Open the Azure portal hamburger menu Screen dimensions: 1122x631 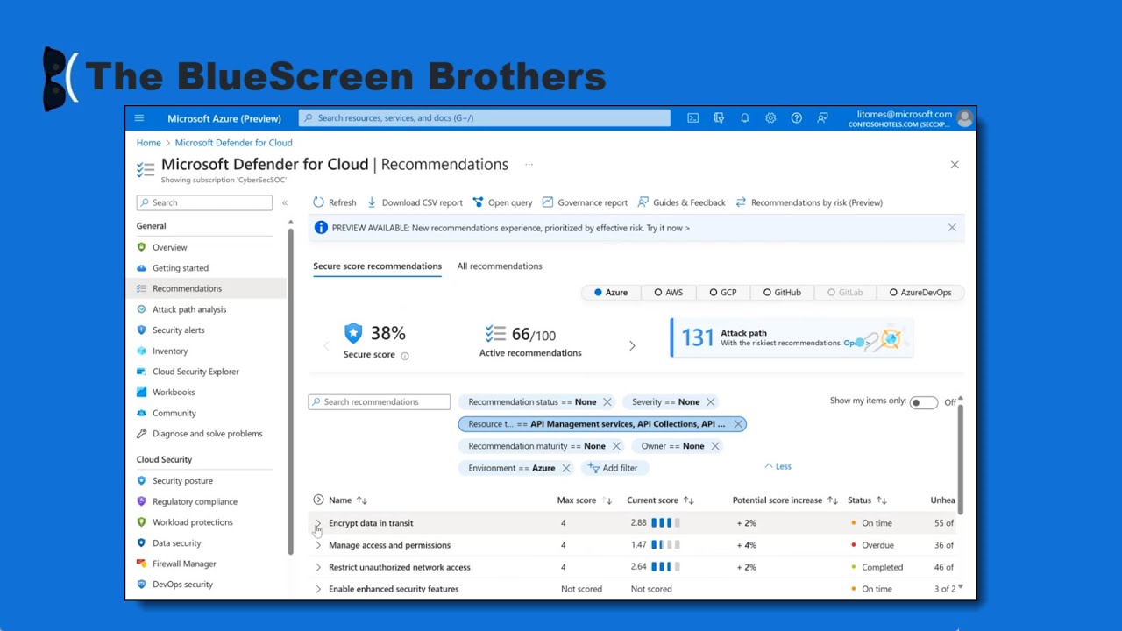pyautogui.click(x=138, y=118)
